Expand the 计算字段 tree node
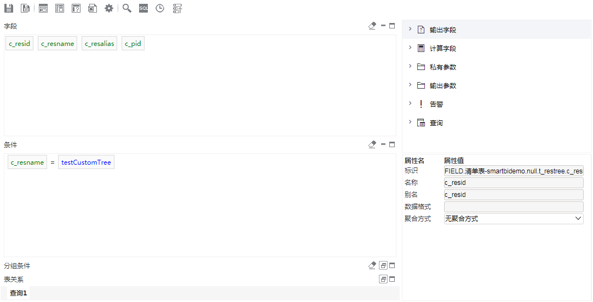This screenshot has height=302, width=593. click(410, 48)
